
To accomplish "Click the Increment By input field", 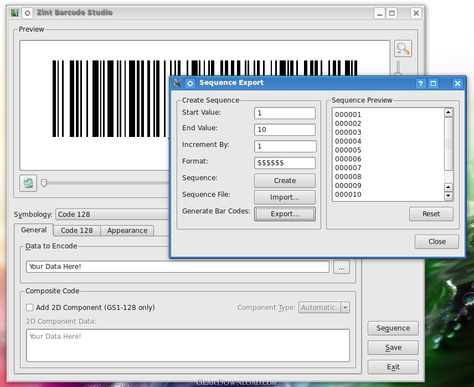I will point(285,146).
